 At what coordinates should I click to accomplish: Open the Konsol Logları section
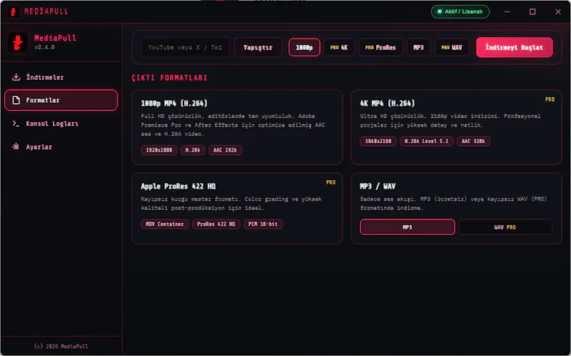coord(61,123)
